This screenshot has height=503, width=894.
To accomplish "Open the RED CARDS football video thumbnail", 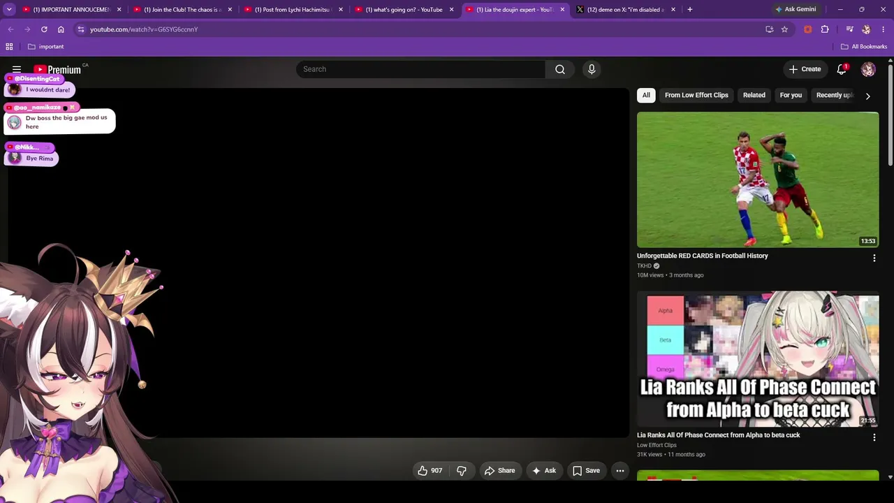I will tap(758, 180).
